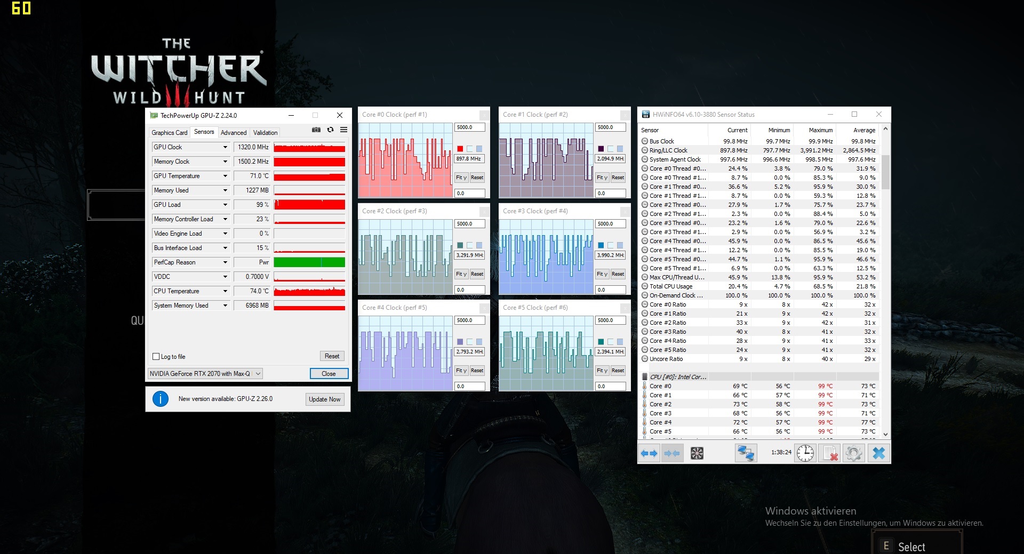
Task: Click the HWiNFO fan control icon
Action: [697, 454]
